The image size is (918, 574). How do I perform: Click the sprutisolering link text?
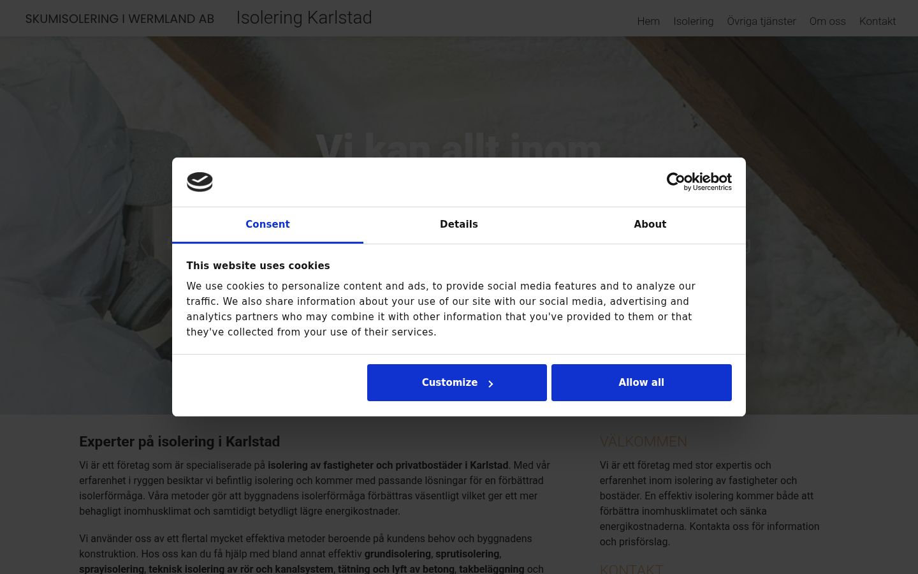467,554
